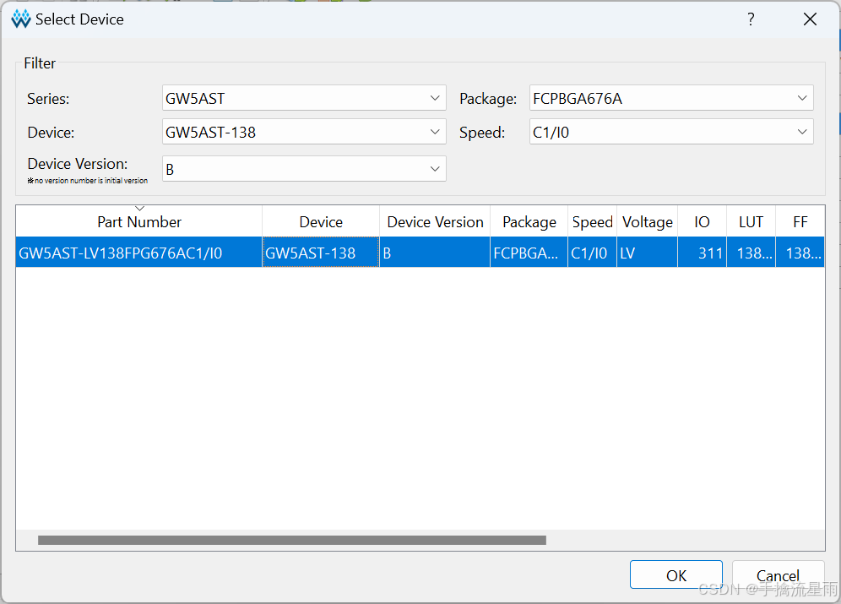The width and height of the screenshot is (841, 604).
Task: Click the Gowin logo icon in title bar
Action: tap(21, 19)
